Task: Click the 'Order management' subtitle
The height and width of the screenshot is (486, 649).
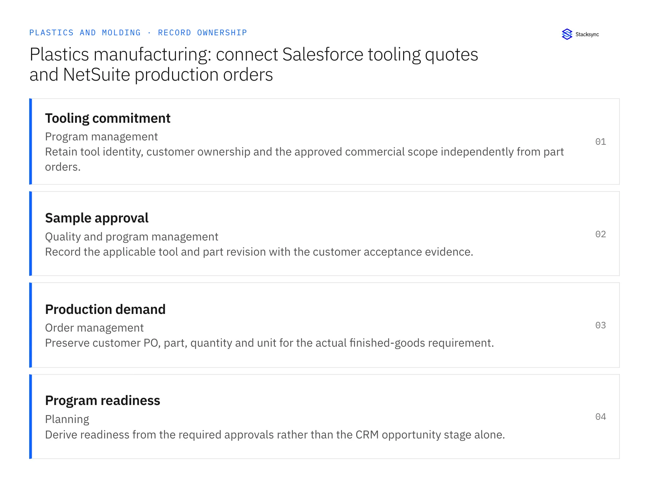Action: coord(94,328)
